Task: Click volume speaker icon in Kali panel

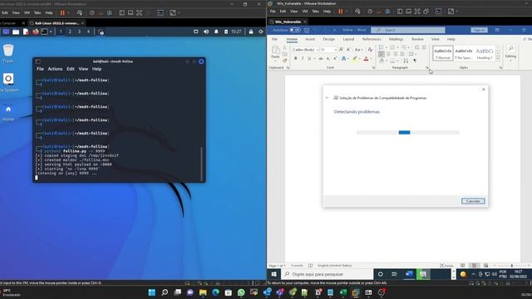Action: [x=206, y=32]
